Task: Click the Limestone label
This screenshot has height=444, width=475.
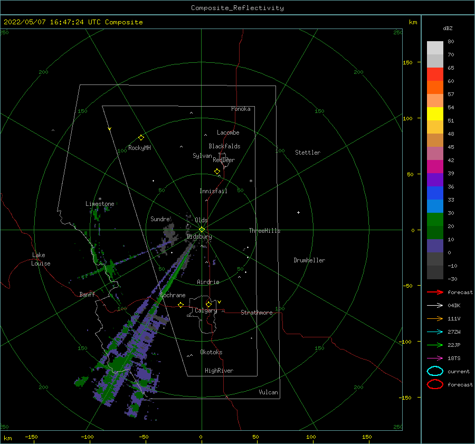Action: (x=100, y=204)
